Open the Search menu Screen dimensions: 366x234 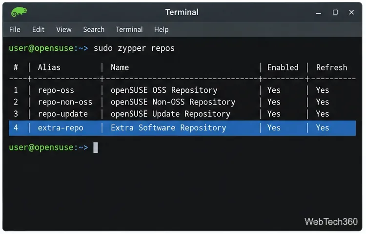pos(94,30)
